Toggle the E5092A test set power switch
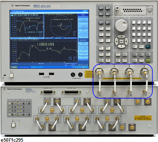Viewport: 158px width, 142px height. click(13, 125)
